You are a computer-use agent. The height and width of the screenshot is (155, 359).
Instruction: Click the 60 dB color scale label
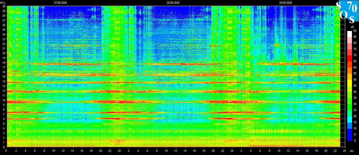tap(355, 67)
